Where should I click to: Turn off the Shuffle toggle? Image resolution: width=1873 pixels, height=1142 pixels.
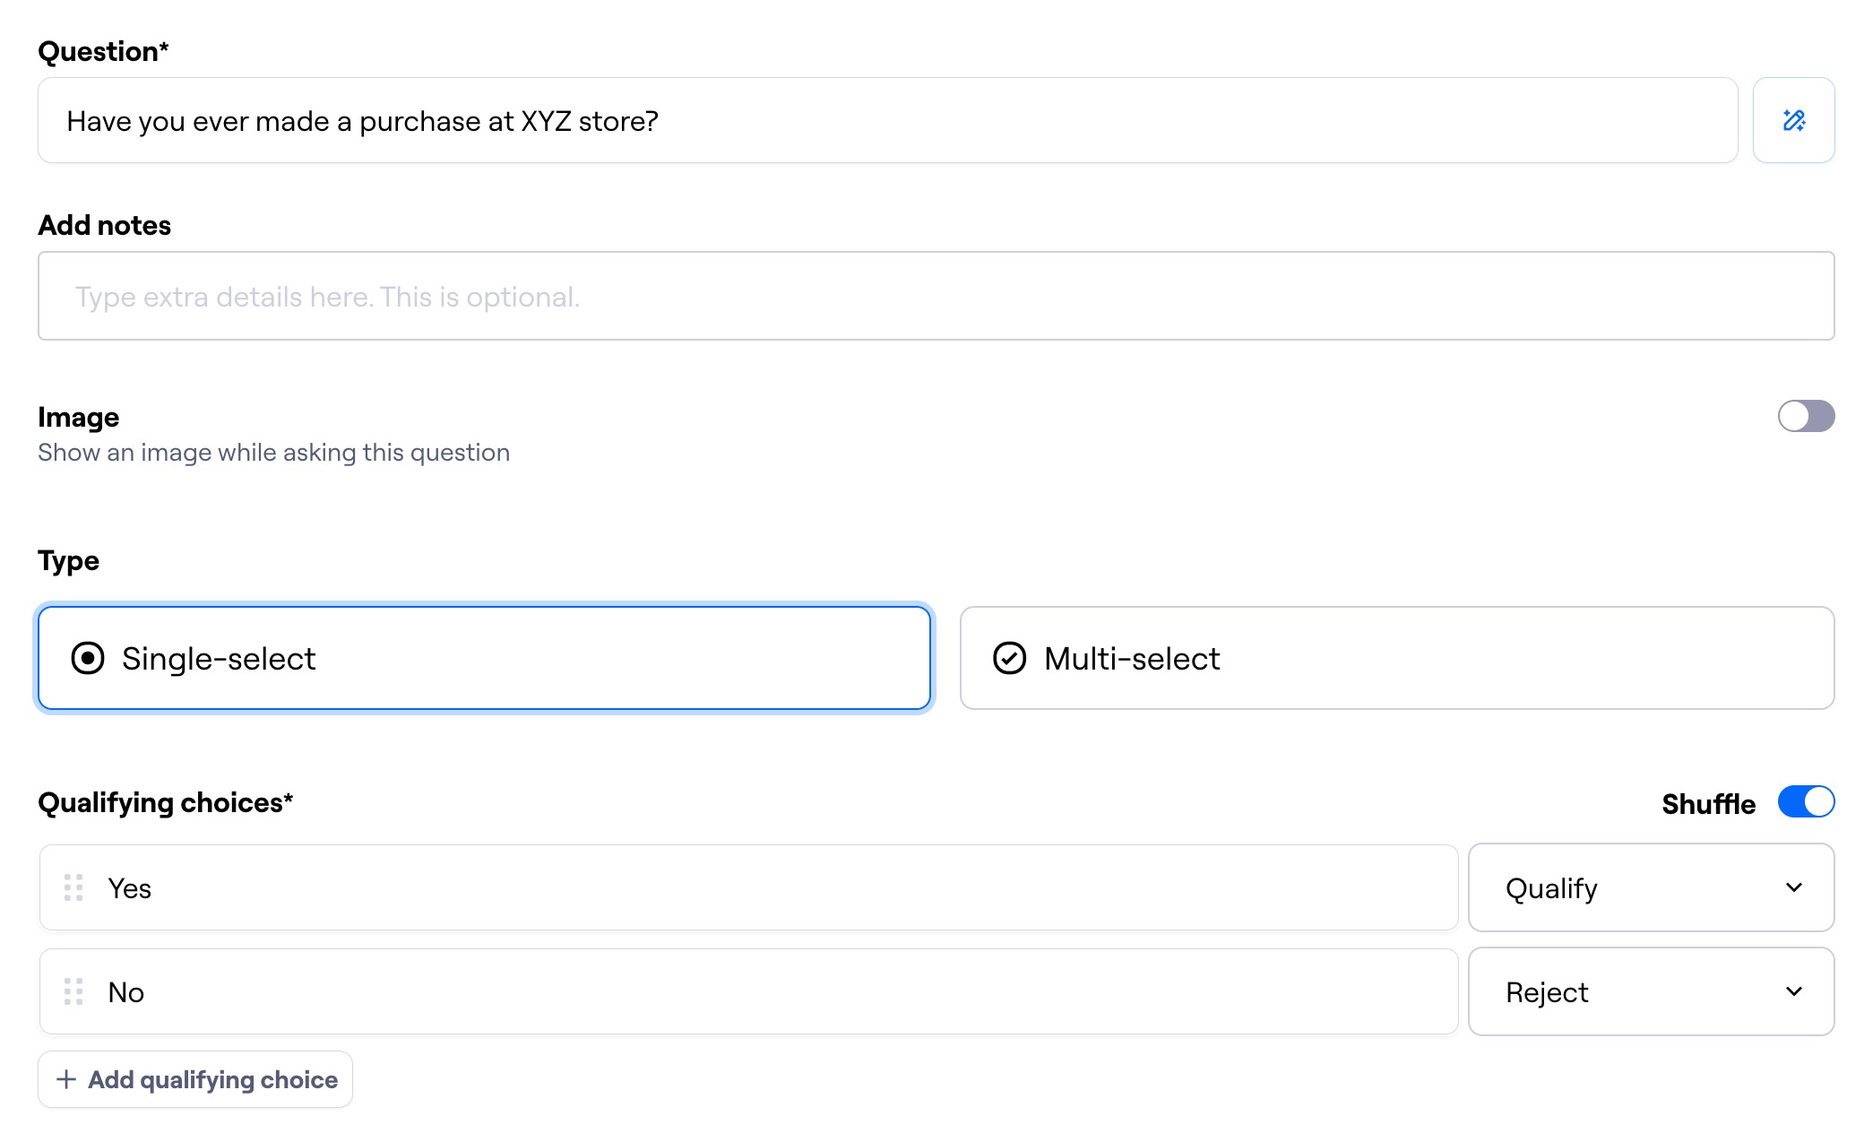(1806, 801)
